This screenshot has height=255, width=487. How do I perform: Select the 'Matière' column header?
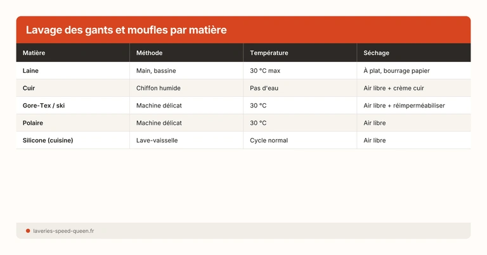[34, 53]
